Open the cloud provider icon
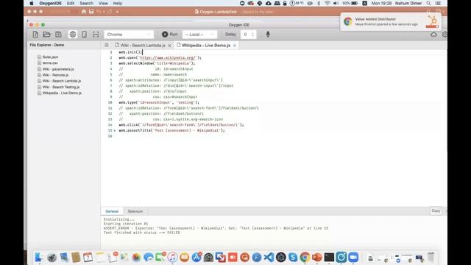Screen dimensions: 471x265 [433, 35]
